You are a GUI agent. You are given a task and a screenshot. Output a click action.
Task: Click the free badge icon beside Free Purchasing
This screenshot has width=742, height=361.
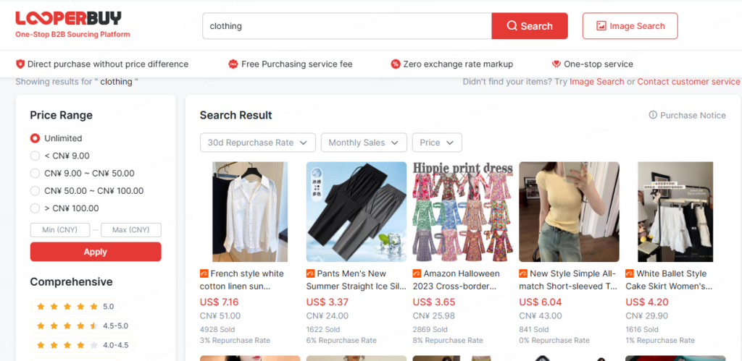pos(233,64)
